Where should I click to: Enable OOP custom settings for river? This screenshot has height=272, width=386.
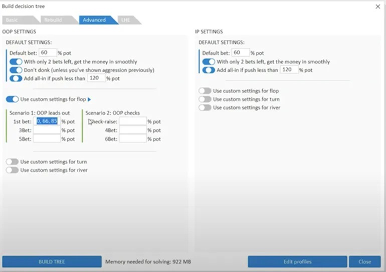[x=12, y=170]
